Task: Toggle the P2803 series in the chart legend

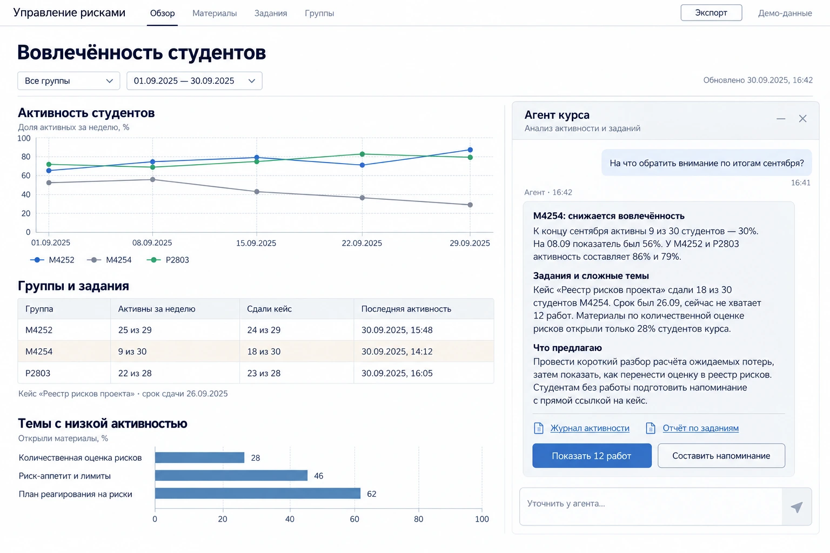Action: pyautogui.click(x=168, y=260)
